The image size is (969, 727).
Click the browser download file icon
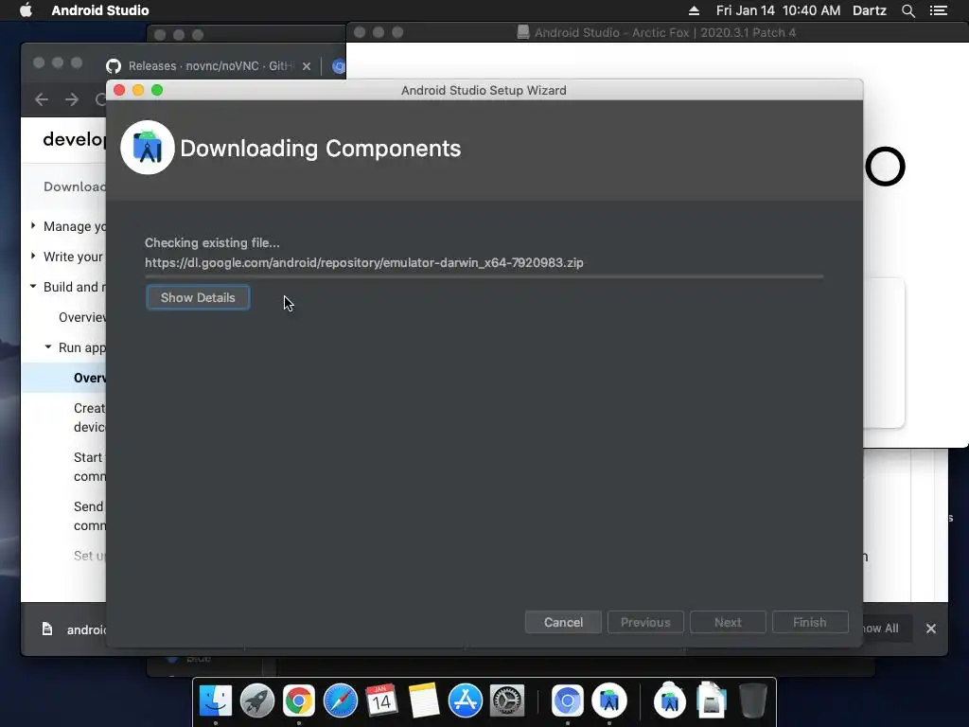pyautogui.click(x=47, y=629)
